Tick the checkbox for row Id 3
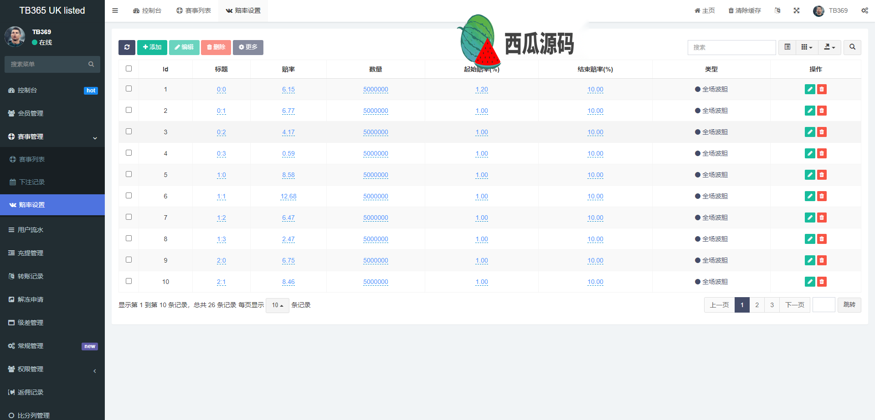Screen dimensions: 875x420 (129, 132)
